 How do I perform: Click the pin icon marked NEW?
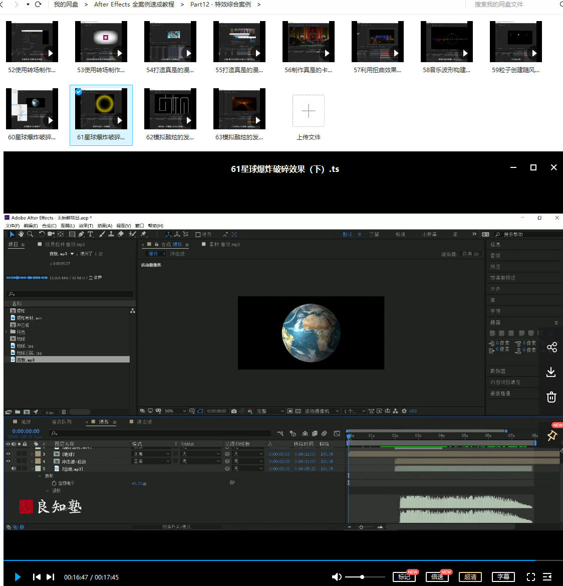(552, 436)
